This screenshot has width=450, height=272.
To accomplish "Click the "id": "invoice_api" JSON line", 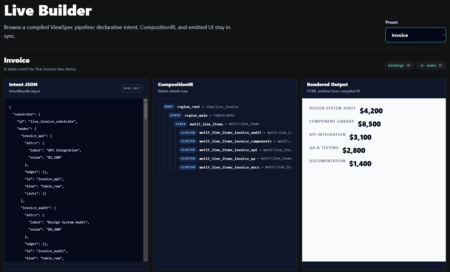I will pyautogui.click(x=44, y=179).
